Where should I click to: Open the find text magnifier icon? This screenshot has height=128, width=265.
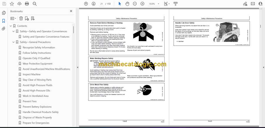coord(35,4)
